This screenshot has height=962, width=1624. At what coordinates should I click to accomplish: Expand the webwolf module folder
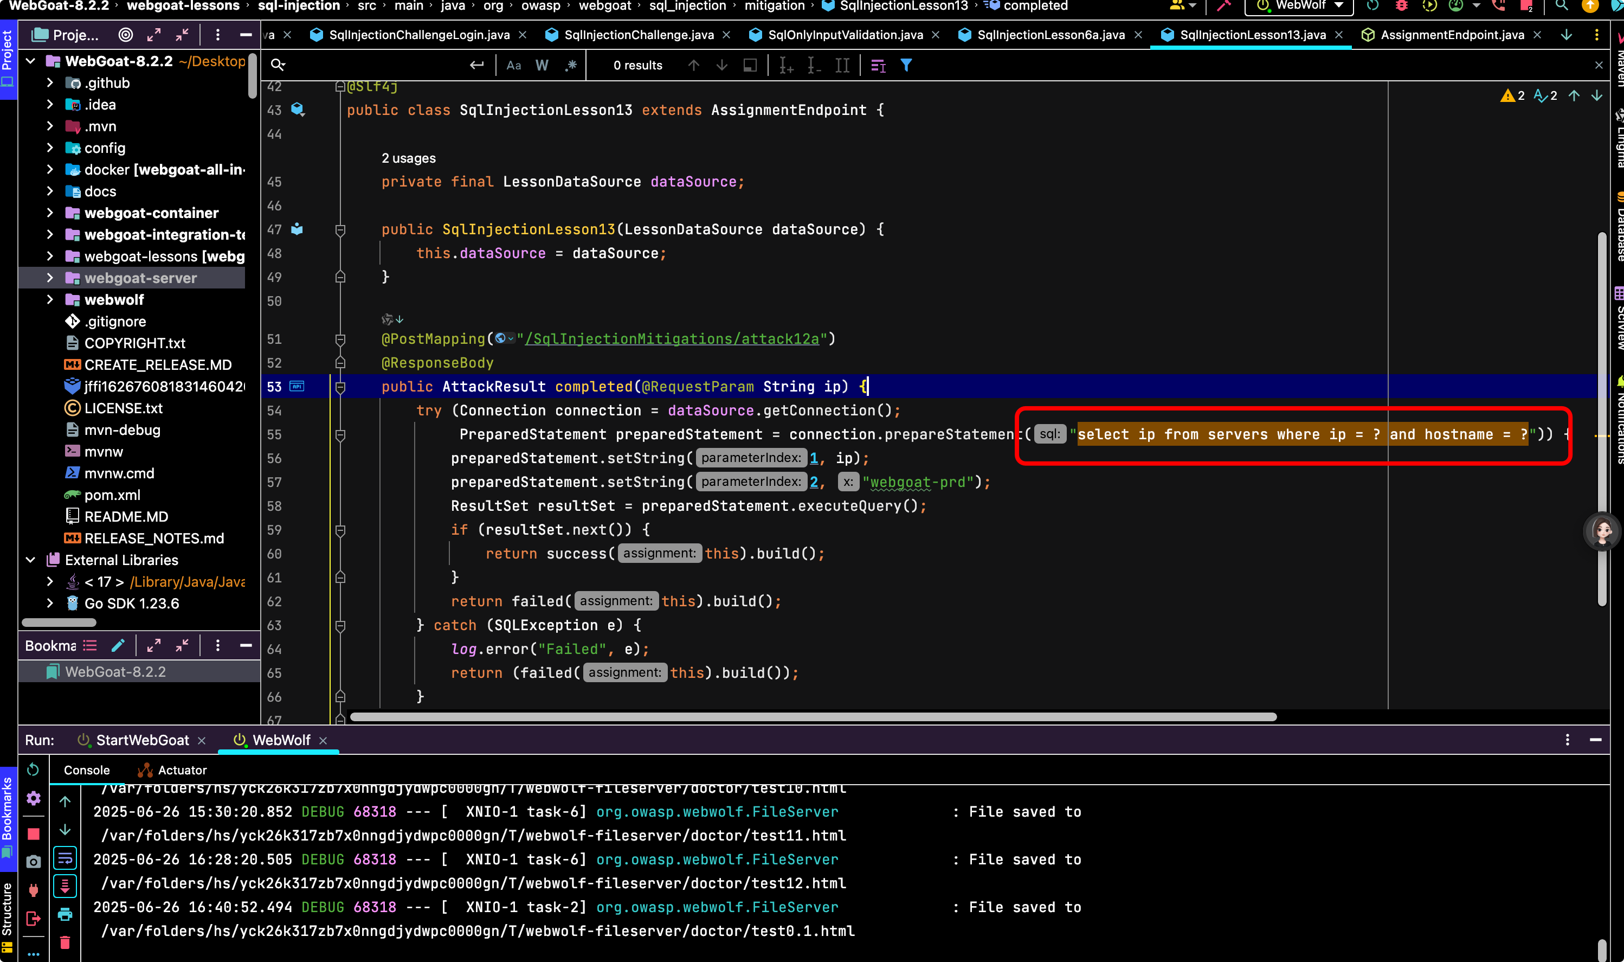click(50, 299)
